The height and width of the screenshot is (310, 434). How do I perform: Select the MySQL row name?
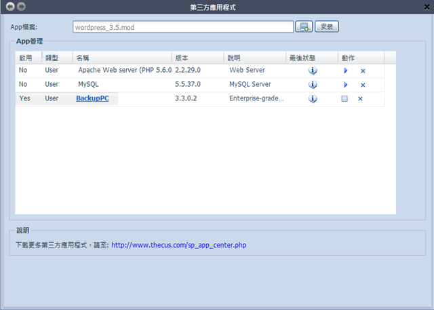click(x=88, y=84)
